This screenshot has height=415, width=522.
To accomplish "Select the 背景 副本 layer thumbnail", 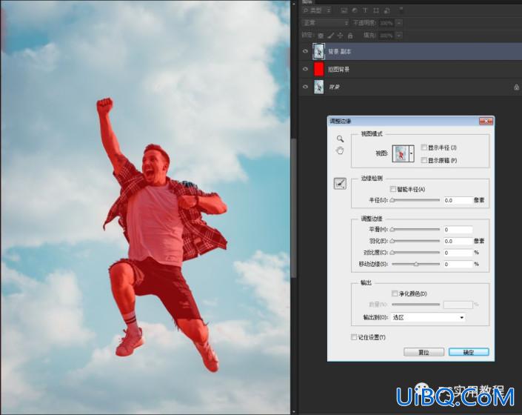I will pos(319,51).
